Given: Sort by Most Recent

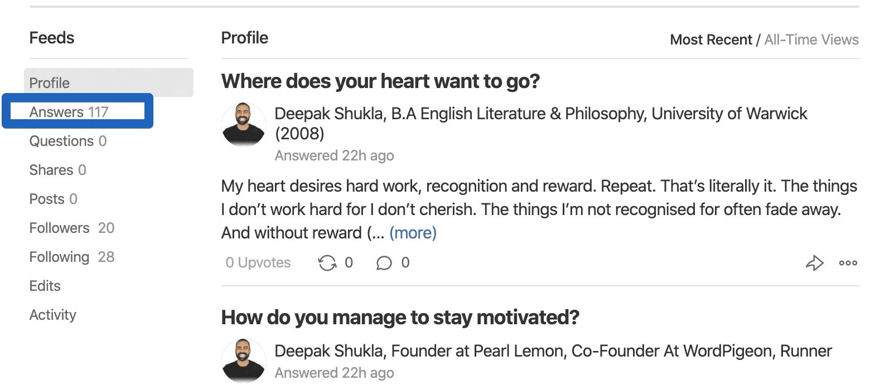Looking at the screenshot, I should (x=711, y=40).
